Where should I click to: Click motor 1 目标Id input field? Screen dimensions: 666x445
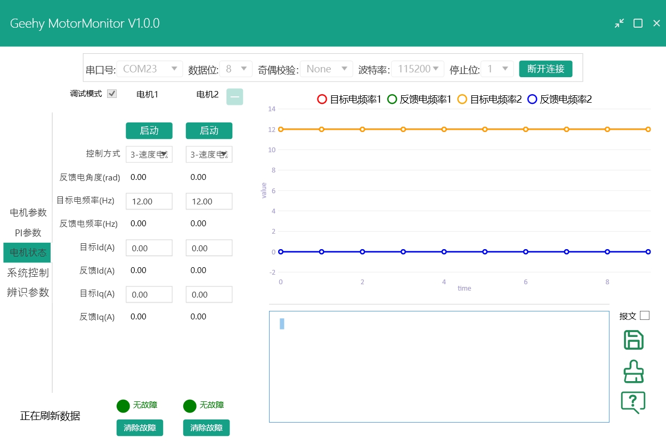coord(149,248)
